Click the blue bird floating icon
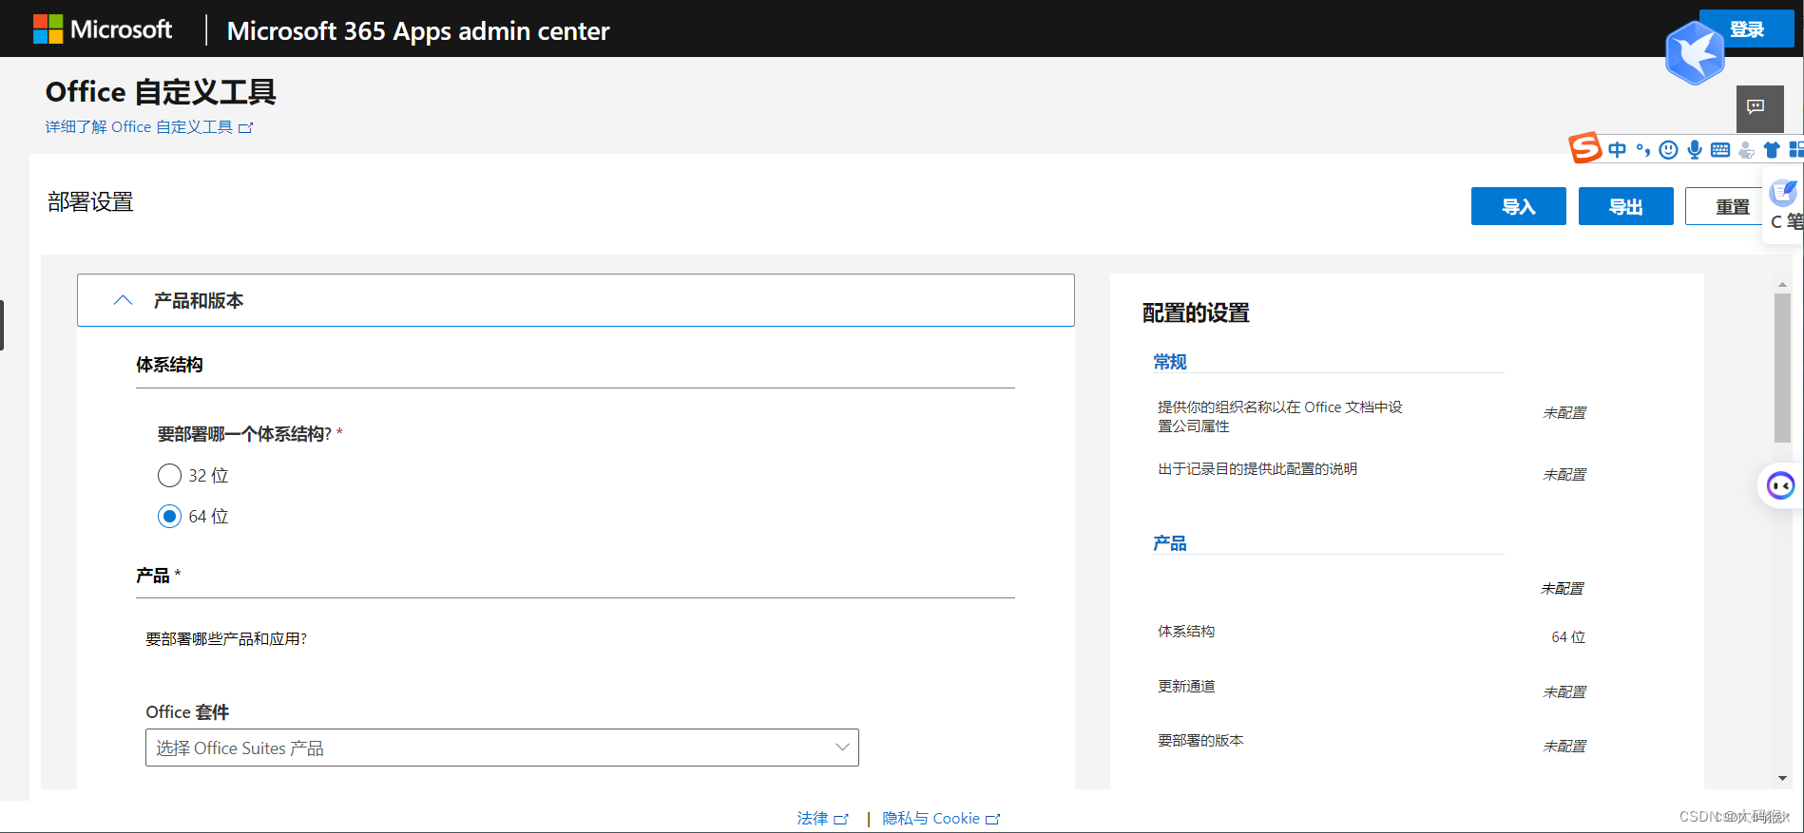 pyautogui.click(x=1695, y=53)
